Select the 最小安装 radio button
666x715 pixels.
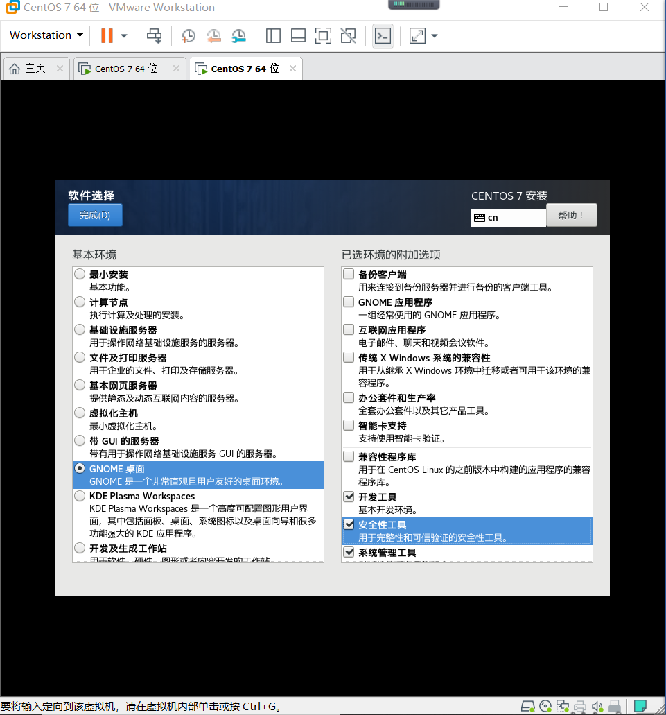coord(80,274)
